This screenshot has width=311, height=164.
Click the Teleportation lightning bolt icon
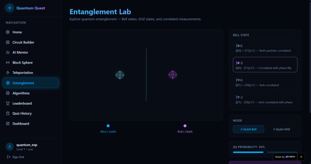point(8,73)
